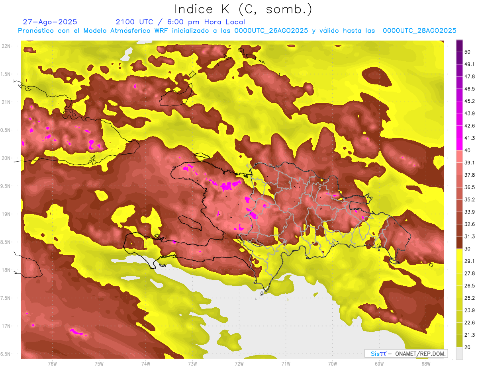Click the '26.5' color scale value
478x369 pixels.
[x=469, y=286]
